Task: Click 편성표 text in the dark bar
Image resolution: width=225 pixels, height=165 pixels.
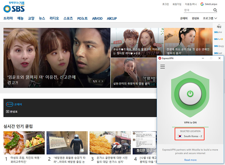Action: point(14,112)
